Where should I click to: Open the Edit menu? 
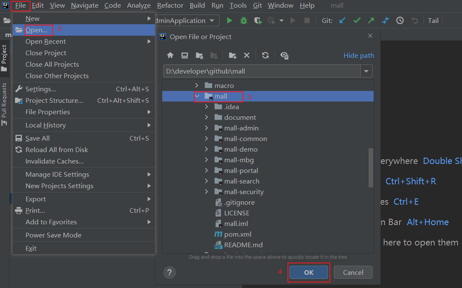(x=37, y=6)
